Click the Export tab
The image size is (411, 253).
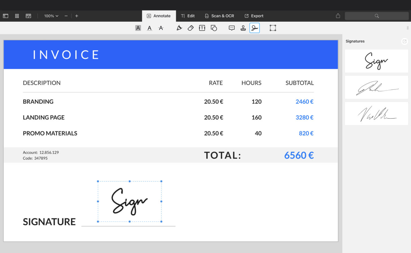(254, 16)
